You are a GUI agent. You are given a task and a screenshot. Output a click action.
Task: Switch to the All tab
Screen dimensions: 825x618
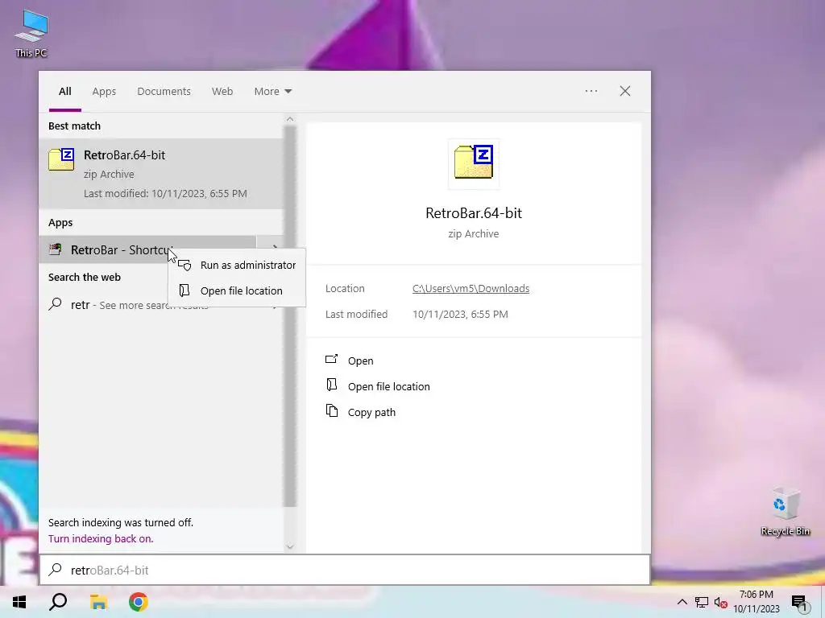pyautogui.click(x=64, y=92)
